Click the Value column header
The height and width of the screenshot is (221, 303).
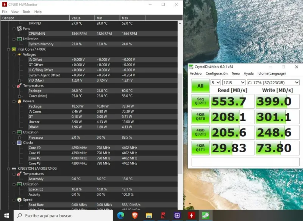[82, 18]
